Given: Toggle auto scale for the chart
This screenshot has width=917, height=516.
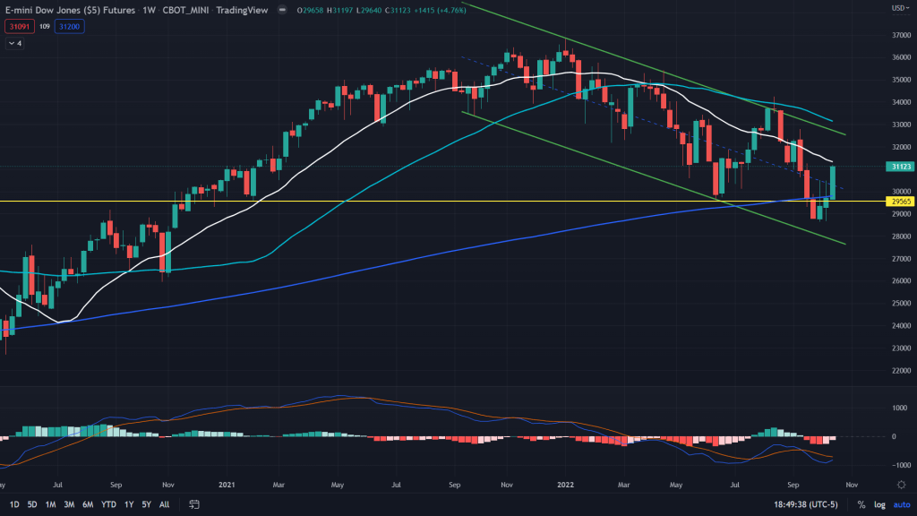Looking at the screenshot, I should pos(899,504).
